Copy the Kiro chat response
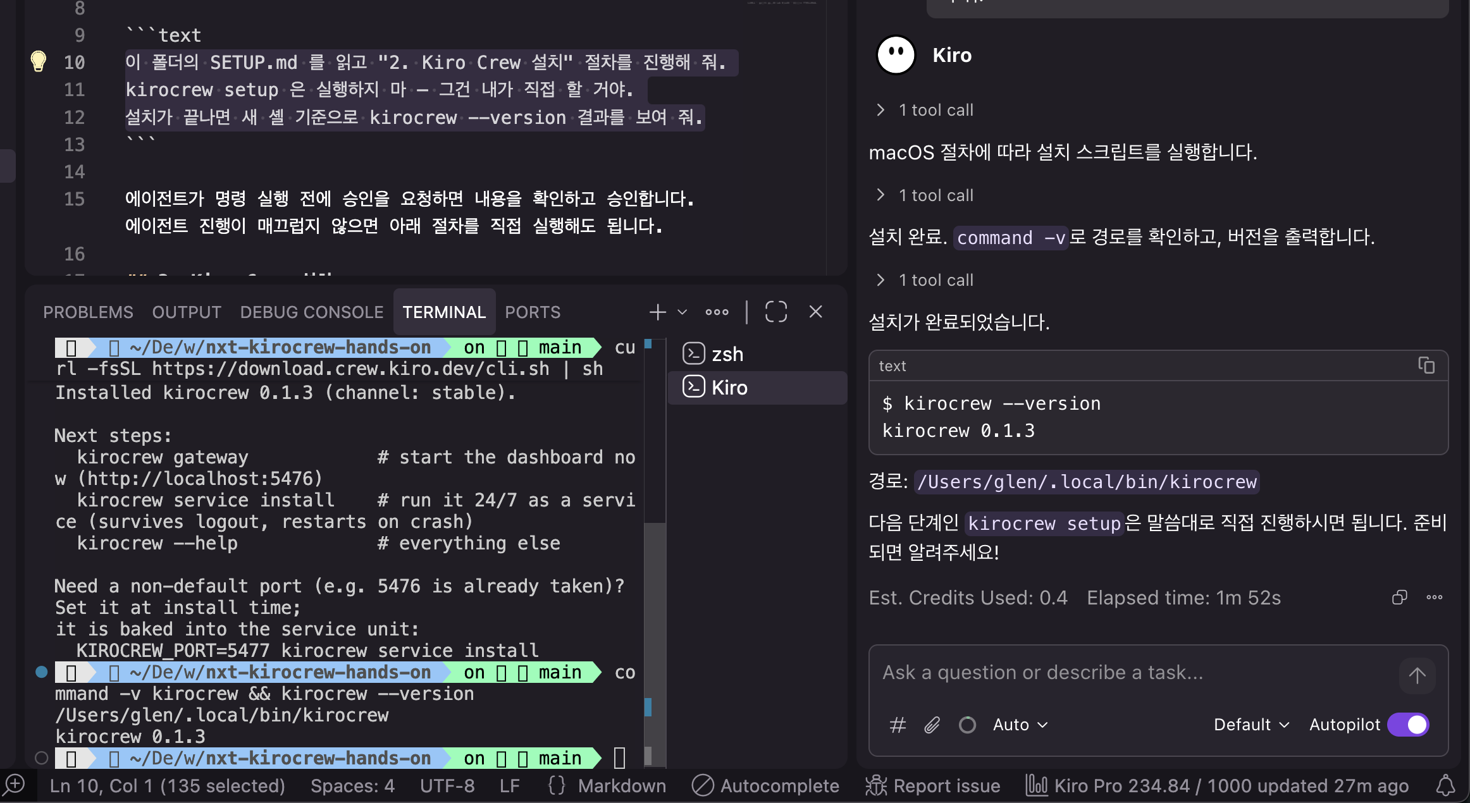The width and height of the screenshot is (1470, 803). [x=1400, y=598]
